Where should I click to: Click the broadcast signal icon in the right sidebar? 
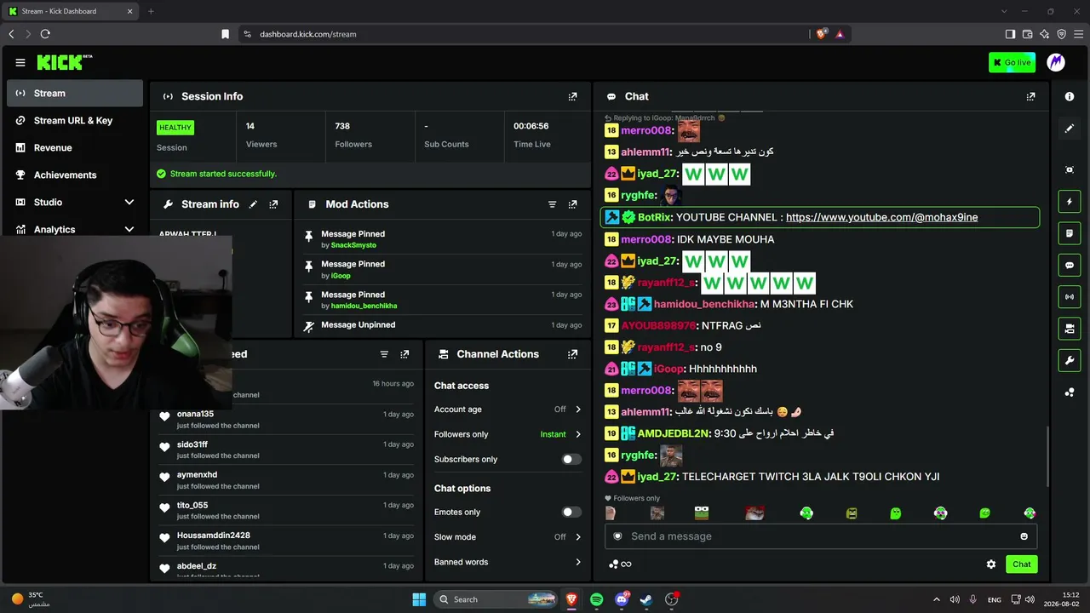coord(1070,296)
